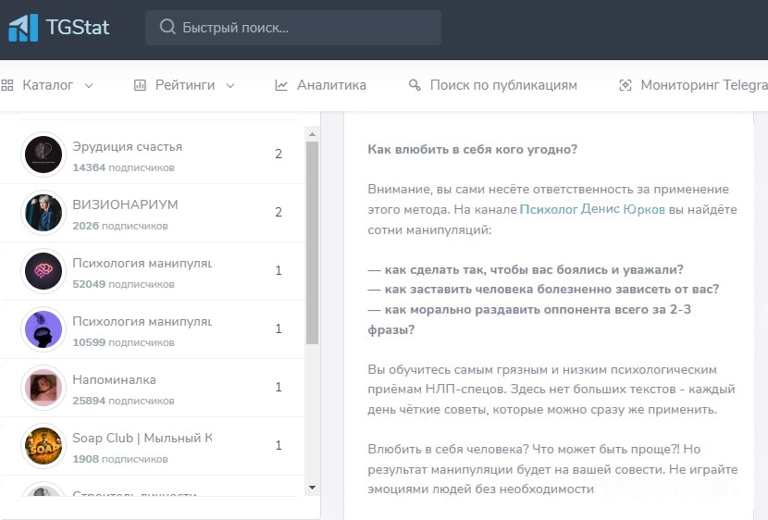768x520 pixels.
Task: Click the TGStat logo icon
Action: pyautogui.click(x=23, y=28)
